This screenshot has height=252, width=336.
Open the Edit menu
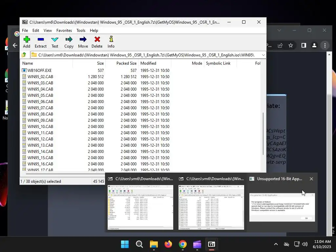click(35, 31)
